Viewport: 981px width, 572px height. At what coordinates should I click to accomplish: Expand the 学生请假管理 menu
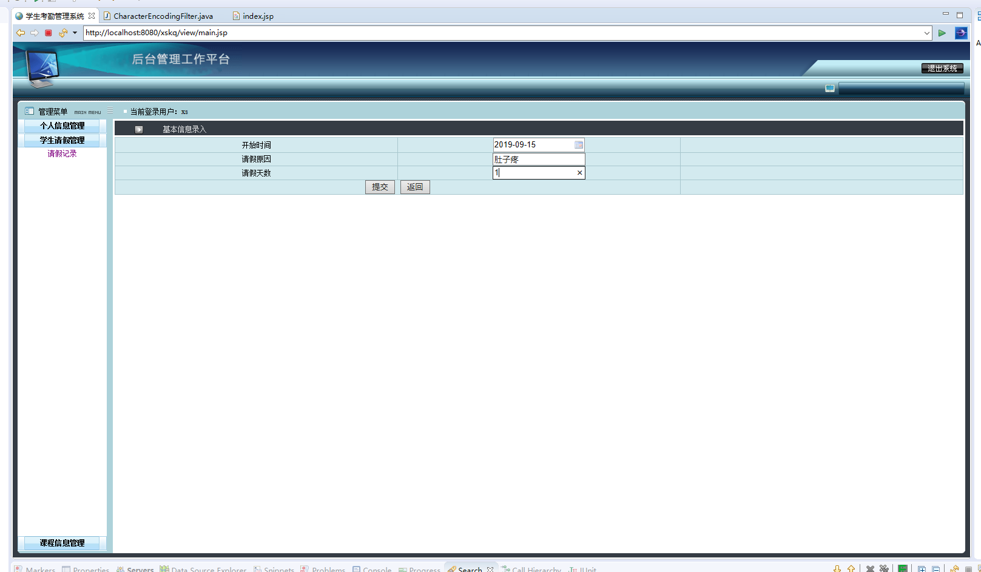62,140
